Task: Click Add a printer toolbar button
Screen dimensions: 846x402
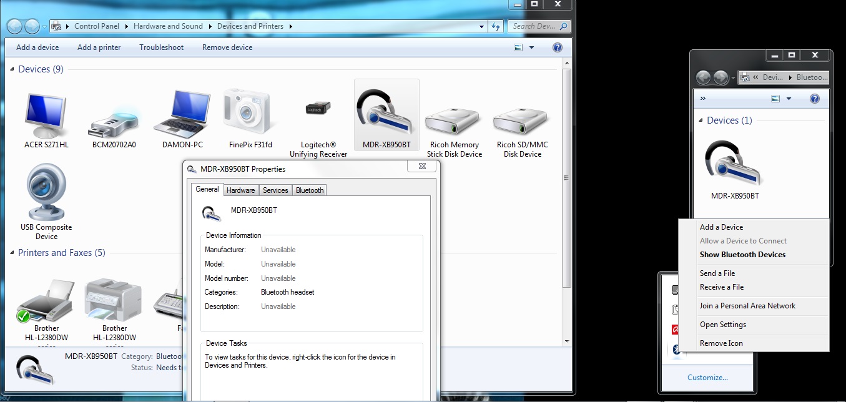Action: (x=99, y=47)
